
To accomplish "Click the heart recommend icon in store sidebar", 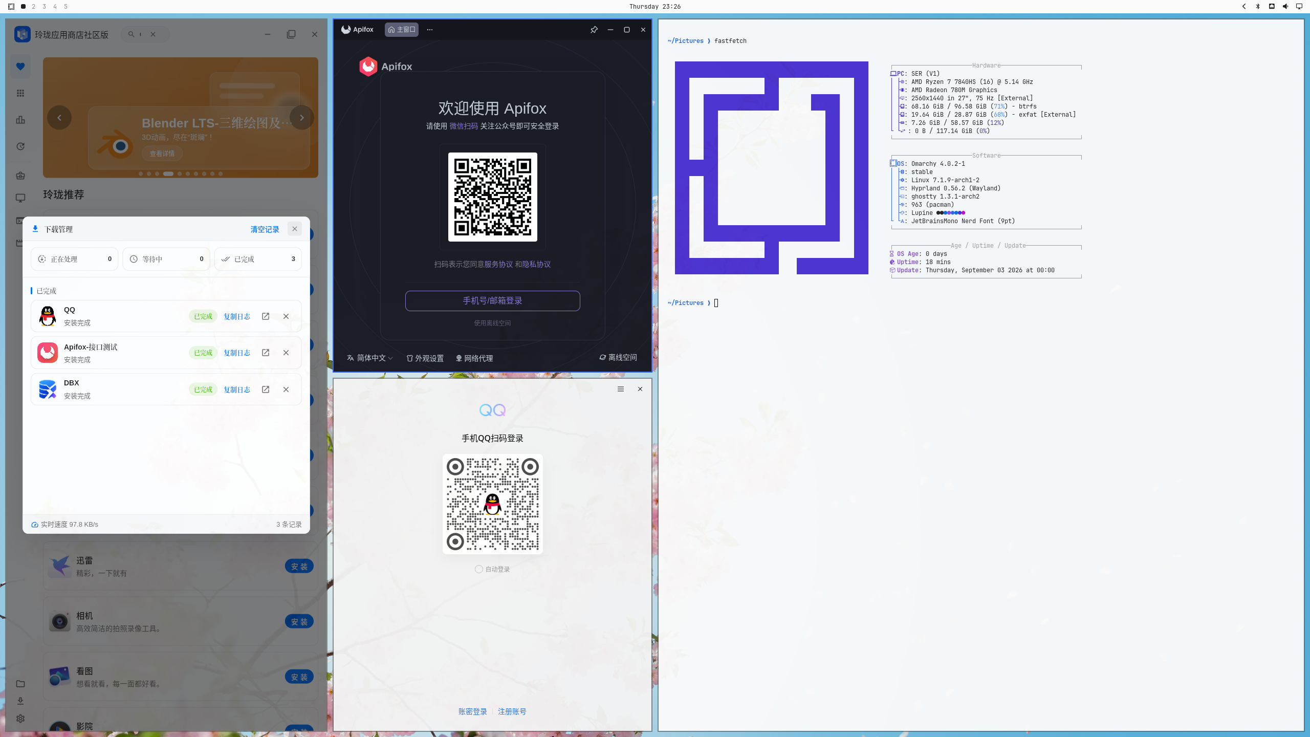I will 20,66.
